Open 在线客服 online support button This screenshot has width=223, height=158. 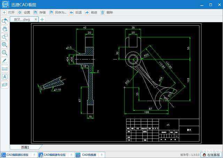(212, 155)
